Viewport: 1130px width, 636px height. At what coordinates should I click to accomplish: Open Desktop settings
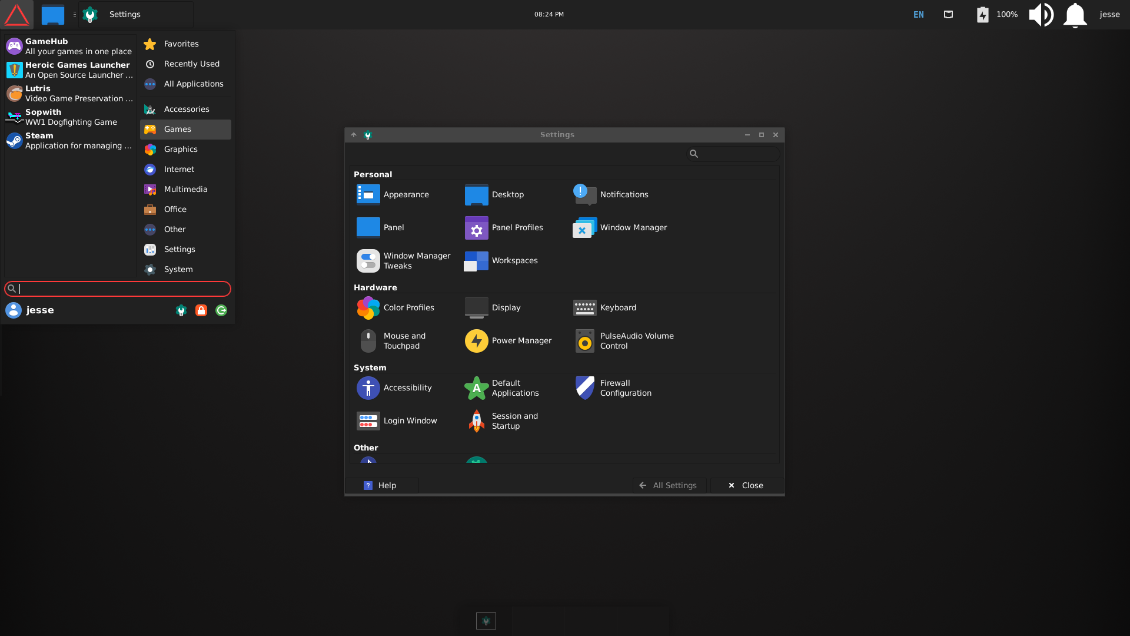494,194
